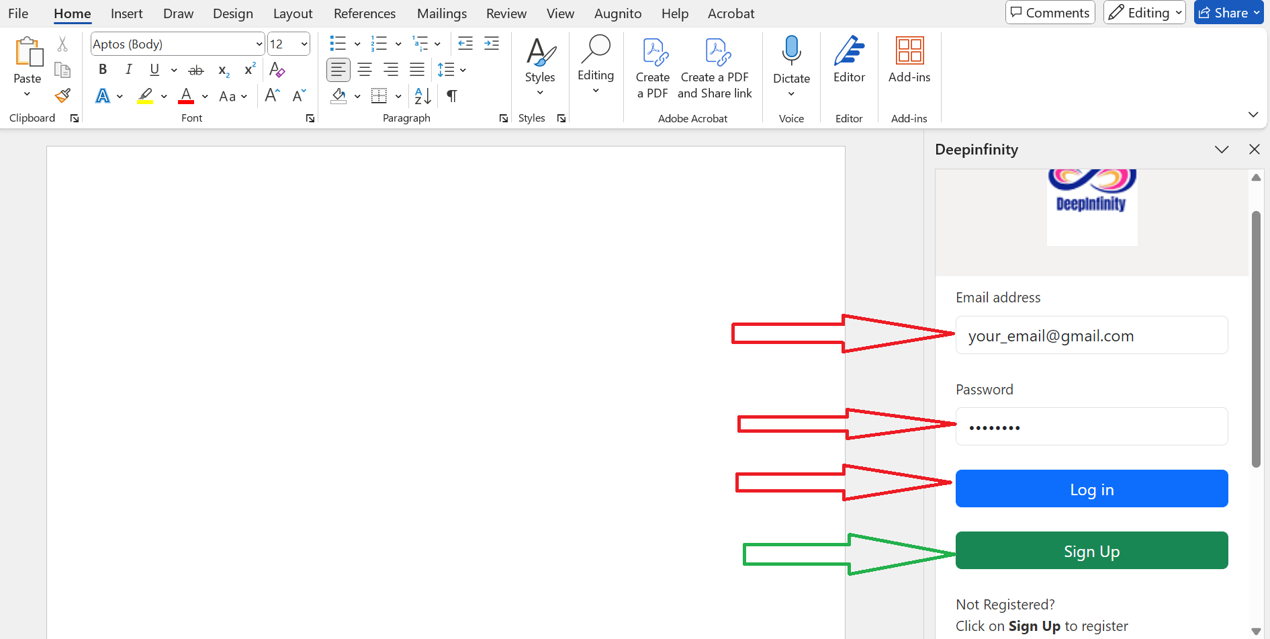The width and height of the screenshot is (1270, 639).
Task: Open the Insert tab
Action: [x=126, y=13]
